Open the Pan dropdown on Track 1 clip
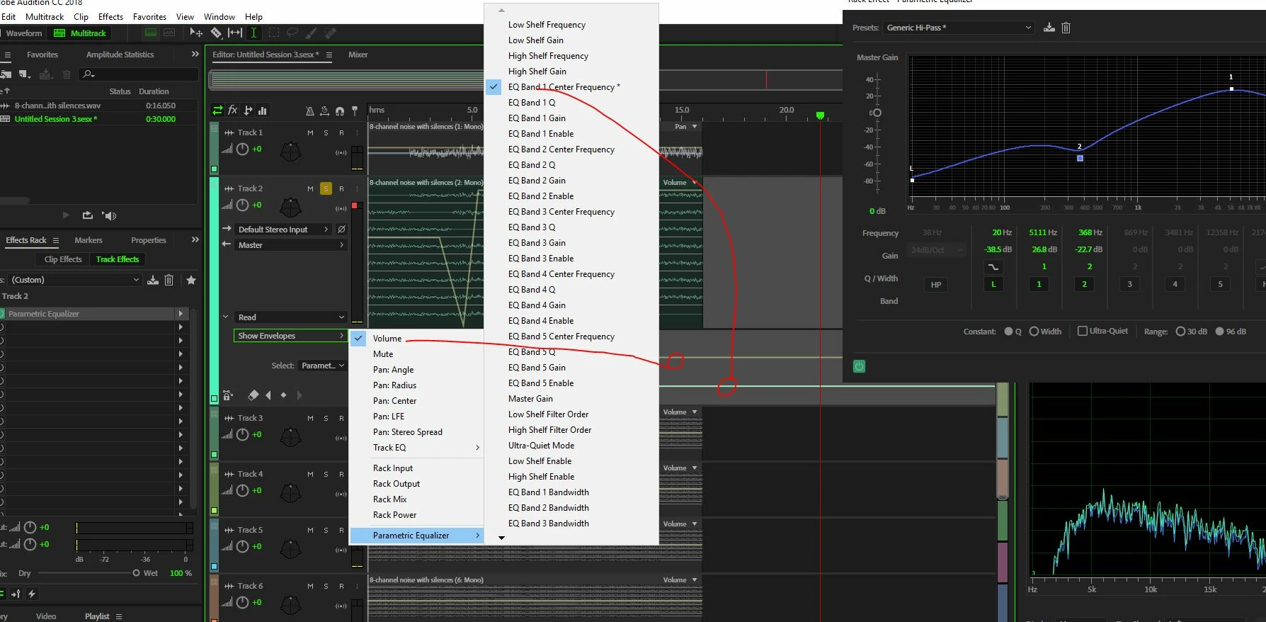The height and width of the screenshot is (622, 1266). point(685,126)
